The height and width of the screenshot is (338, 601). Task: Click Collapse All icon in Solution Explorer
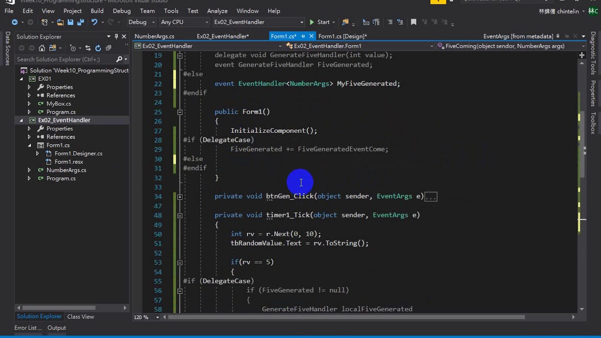[x=108, y=48]
